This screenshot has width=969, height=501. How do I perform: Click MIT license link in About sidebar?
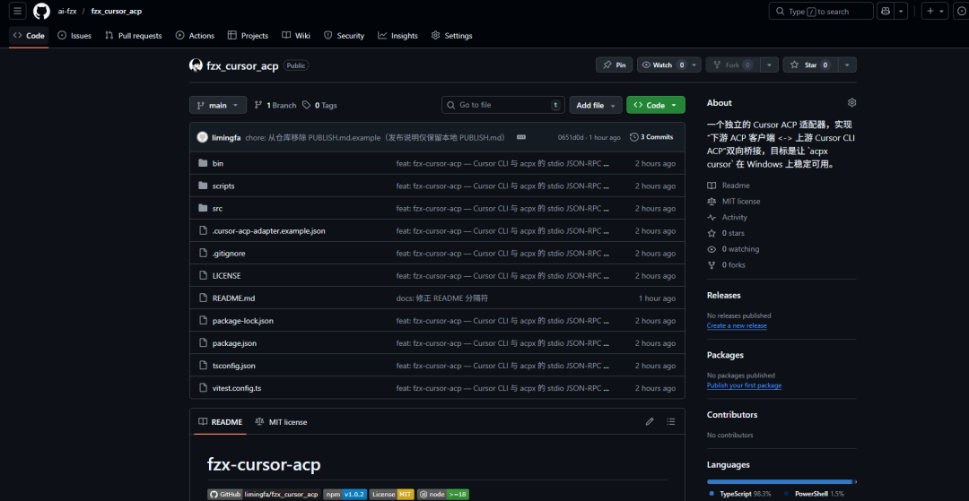734,201
